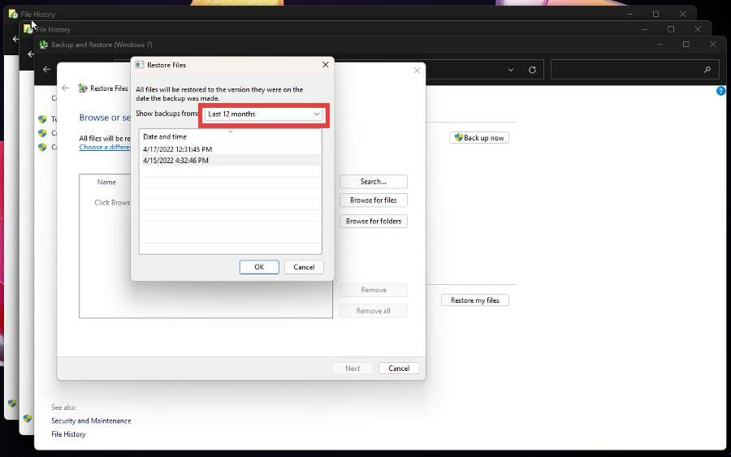Confirm with OK in Restore Files dialog
731x457 pixels.
tap(259, 267)
